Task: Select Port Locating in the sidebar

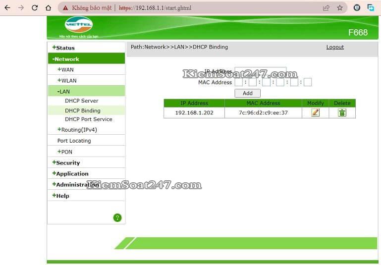Action: pyautogui.click(x=74, y=141)
